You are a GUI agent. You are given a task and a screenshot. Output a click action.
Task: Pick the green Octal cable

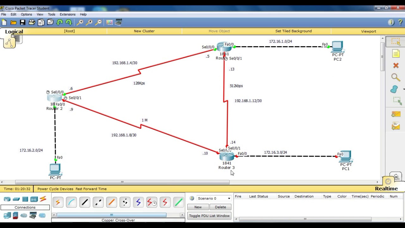[x=178, y=202]
